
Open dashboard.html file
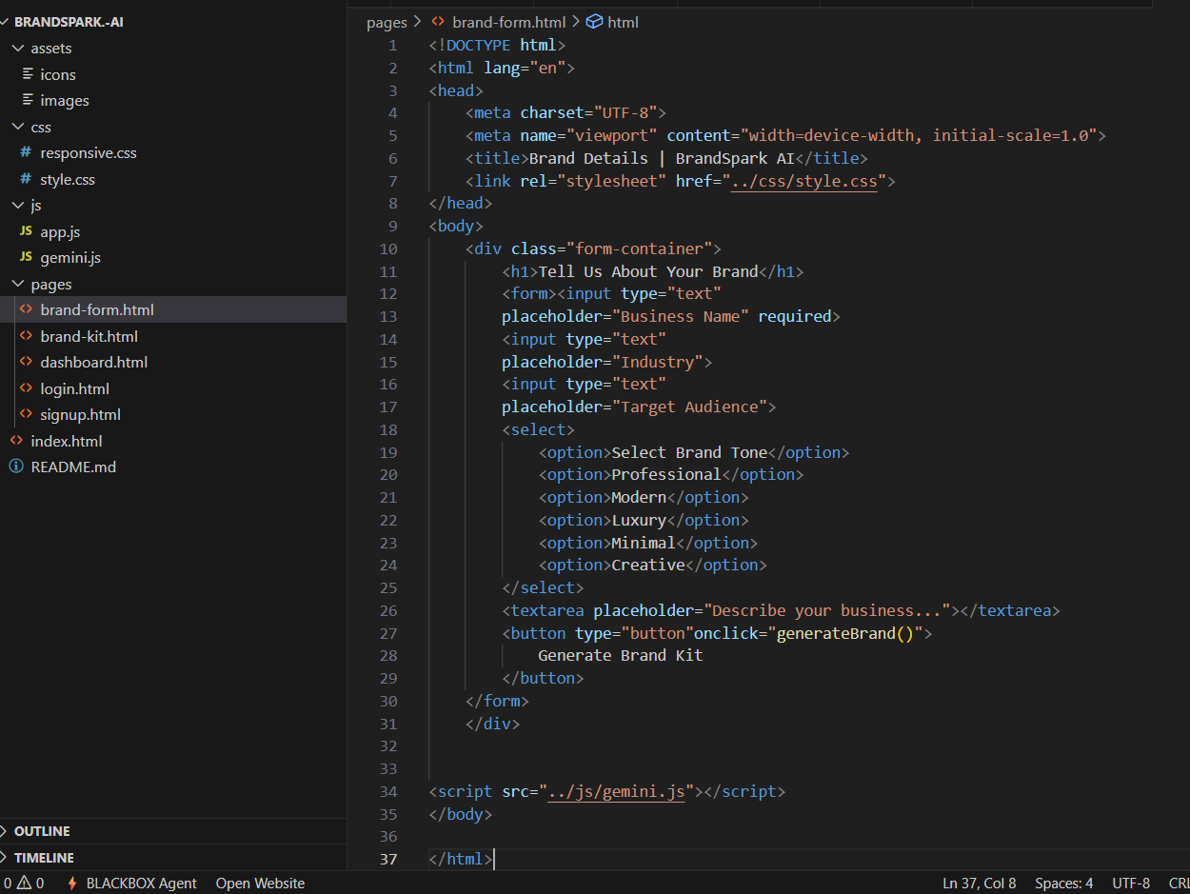coord(94,362)
